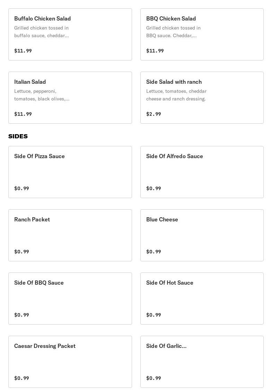Image resolution: width=272 pixels, height=391 pixels.
Task: Open the Buffalo Chicken Salad item card
Action: click(70, 34)
